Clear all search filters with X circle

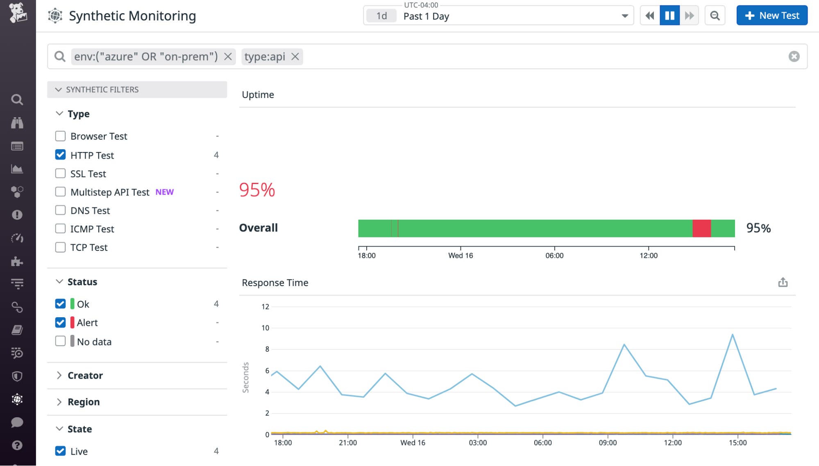click(794, 57)
